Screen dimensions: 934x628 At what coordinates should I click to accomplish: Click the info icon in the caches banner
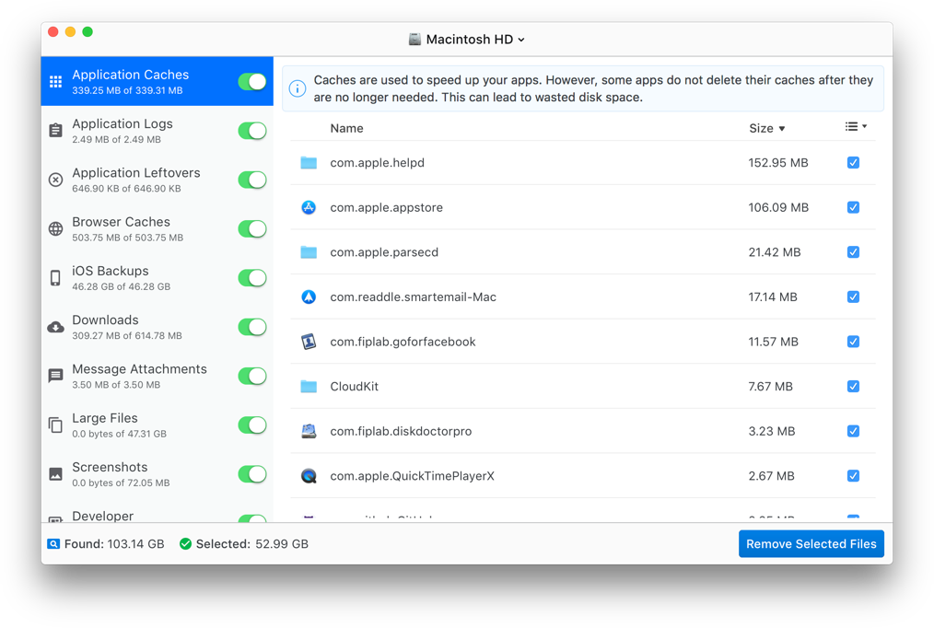[x=298, y=88]
